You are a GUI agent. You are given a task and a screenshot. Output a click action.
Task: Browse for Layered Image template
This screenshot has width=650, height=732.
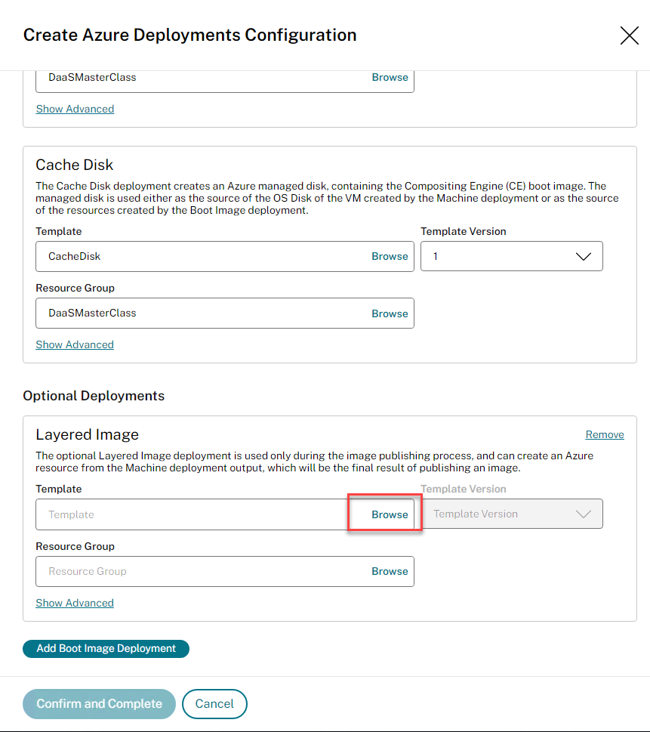tap(390, 515)
